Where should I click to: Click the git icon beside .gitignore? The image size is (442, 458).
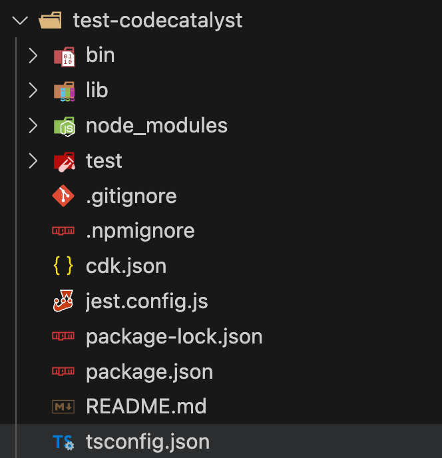(63, 196)
